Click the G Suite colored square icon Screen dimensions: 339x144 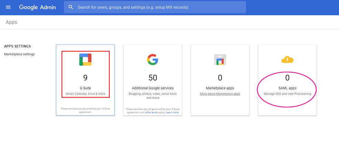coord(86,60)
